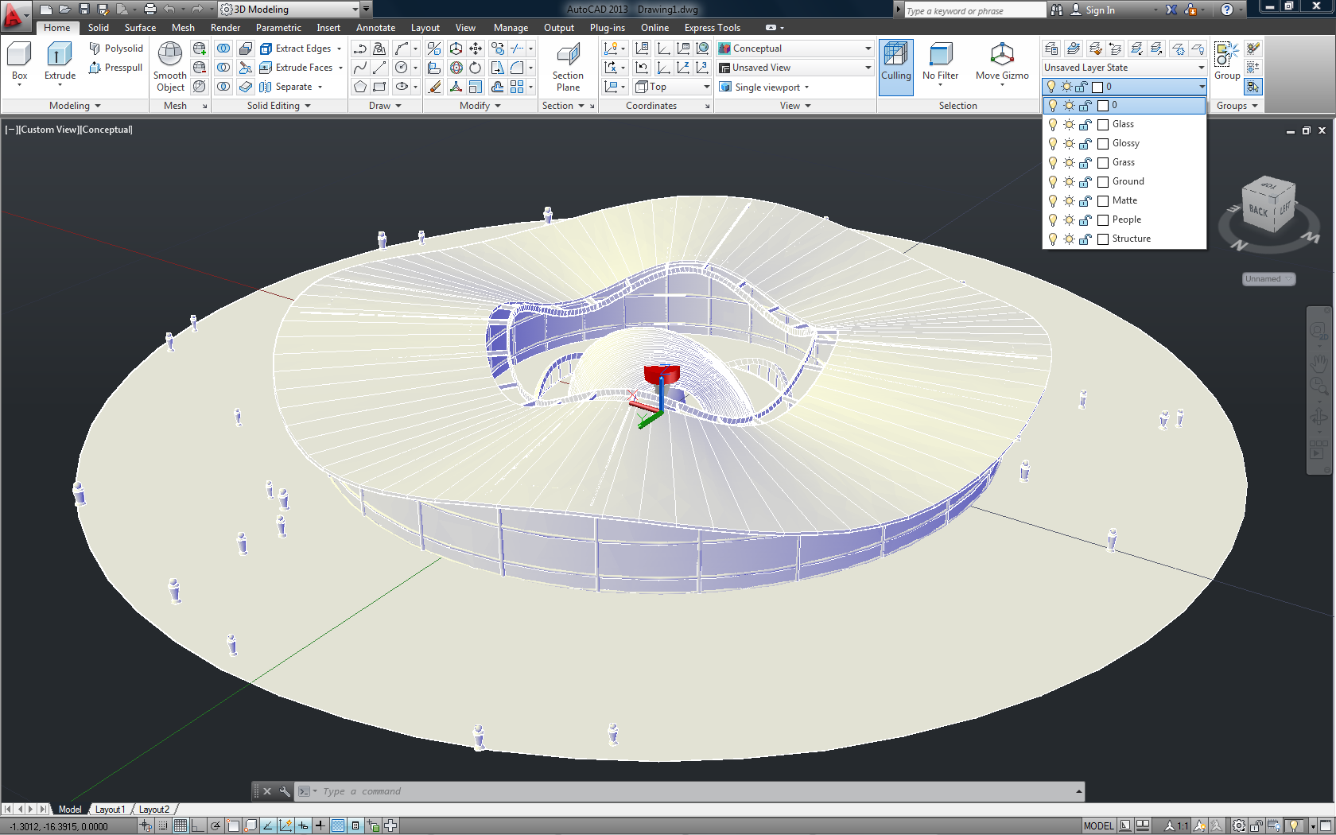The image size is (1336, 835).
Task: Activate the Extrude tool
Action: (x=60, y=62)
